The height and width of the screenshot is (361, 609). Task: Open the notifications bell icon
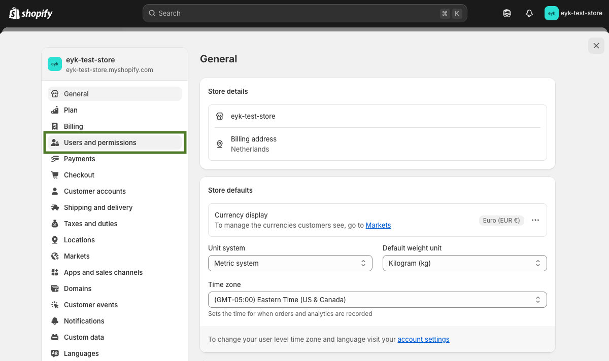[x=529, y=13]
